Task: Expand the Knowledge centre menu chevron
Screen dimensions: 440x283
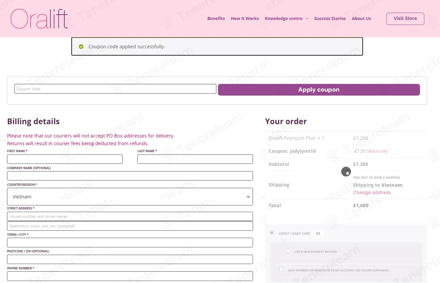Action: tap(307, 19)
